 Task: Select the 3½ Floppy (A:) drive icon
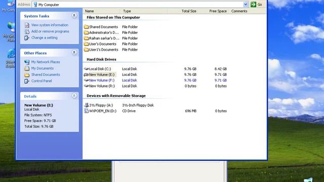click(86, 105)
